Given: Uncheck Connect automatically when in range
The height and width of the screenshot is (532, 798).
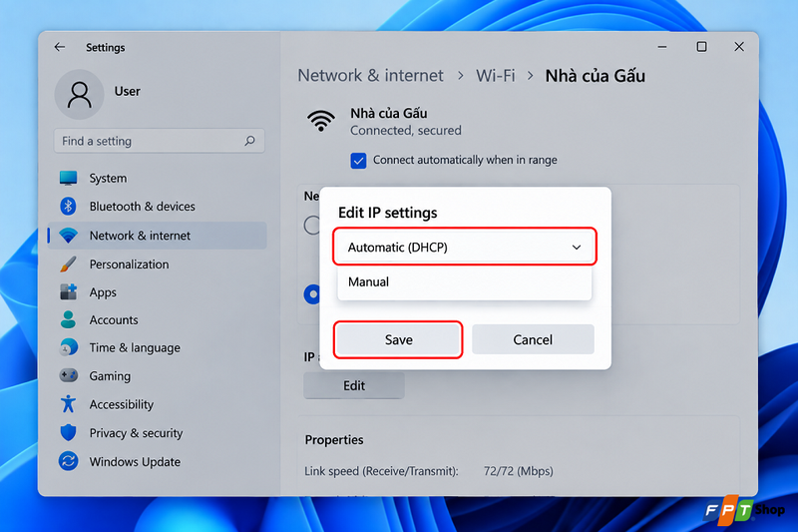Looking at the screenshot, I should 358,161.
